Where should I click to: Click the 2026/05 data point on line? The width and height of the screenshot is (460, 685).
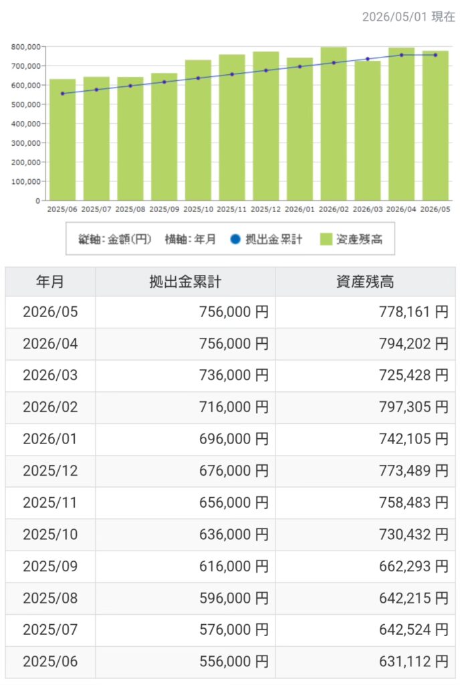[435, 55]
